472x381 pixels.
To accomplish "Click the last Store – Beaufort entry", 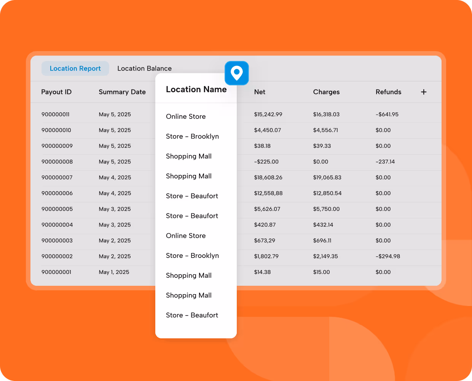I will [x=192, y=315].
